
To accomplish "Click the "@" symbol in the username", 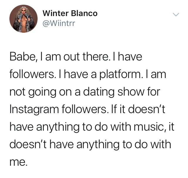I will click(46, 23).
